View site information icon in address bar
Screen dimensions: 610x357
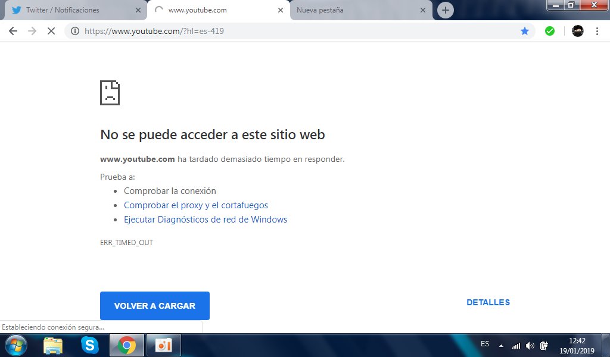click(75, 31)
